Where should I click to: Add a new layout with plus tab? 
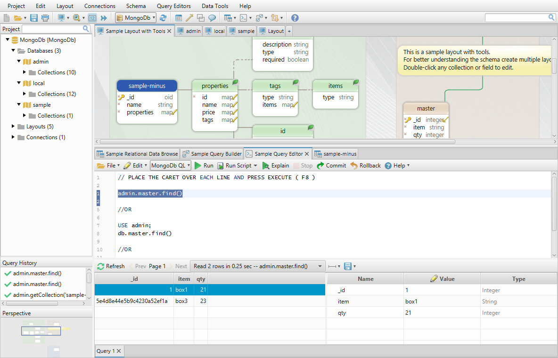coord(289,31)
